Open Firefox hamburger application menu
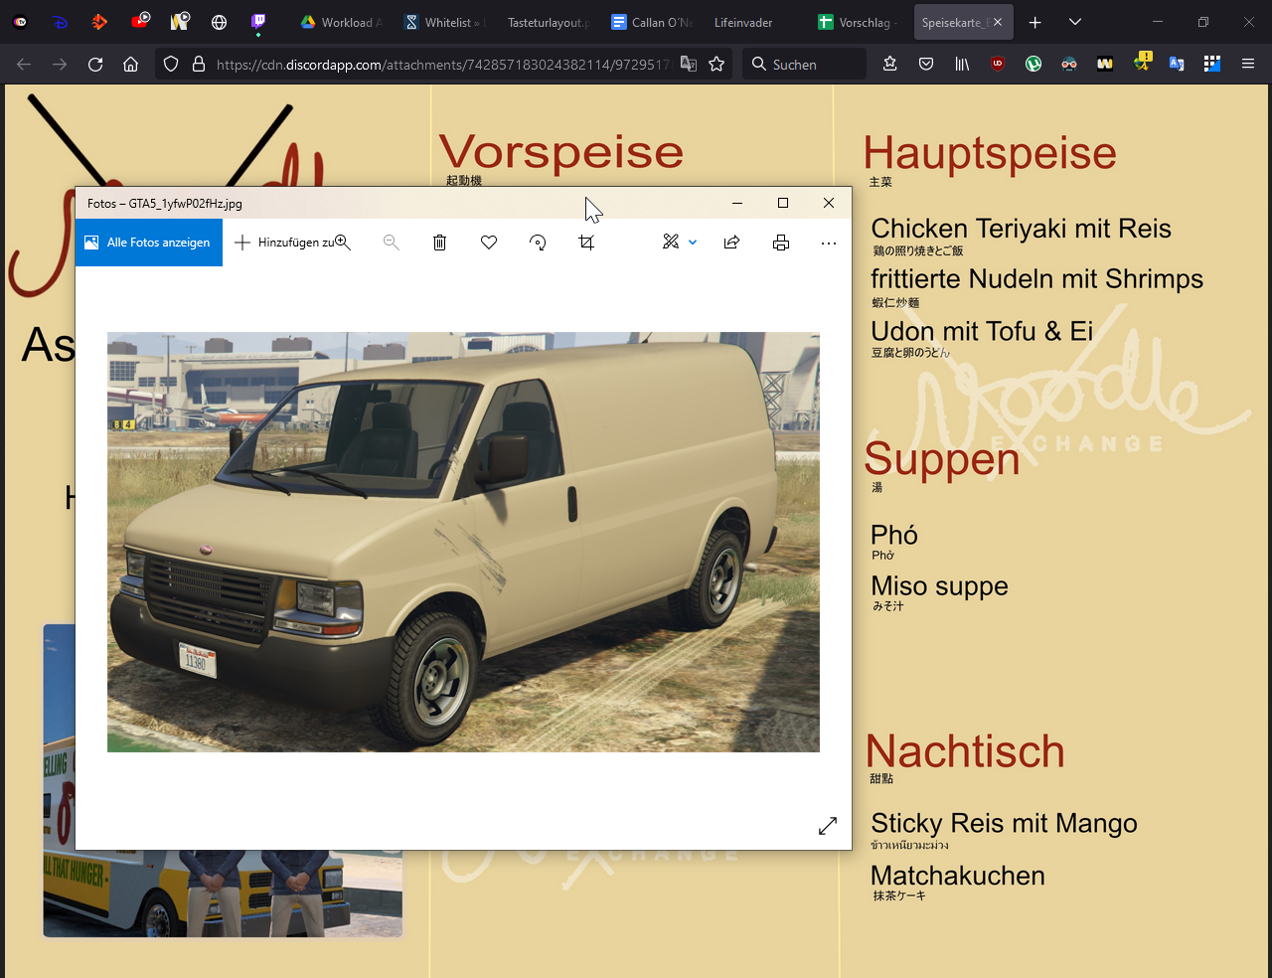Viewport: 1272px width, 978px height. pyautogui.click(x=1248, y=65)
